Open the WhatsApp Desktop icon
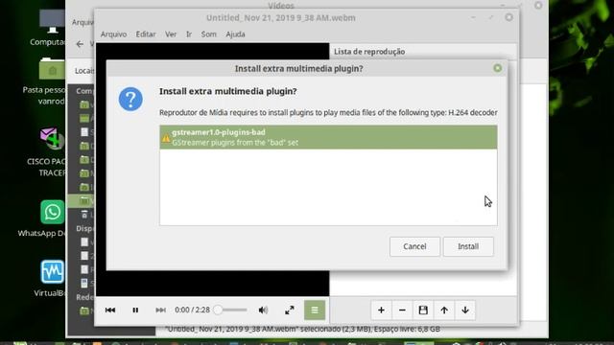The width and height of the screenshot is (614, 345). coord(52,212)
